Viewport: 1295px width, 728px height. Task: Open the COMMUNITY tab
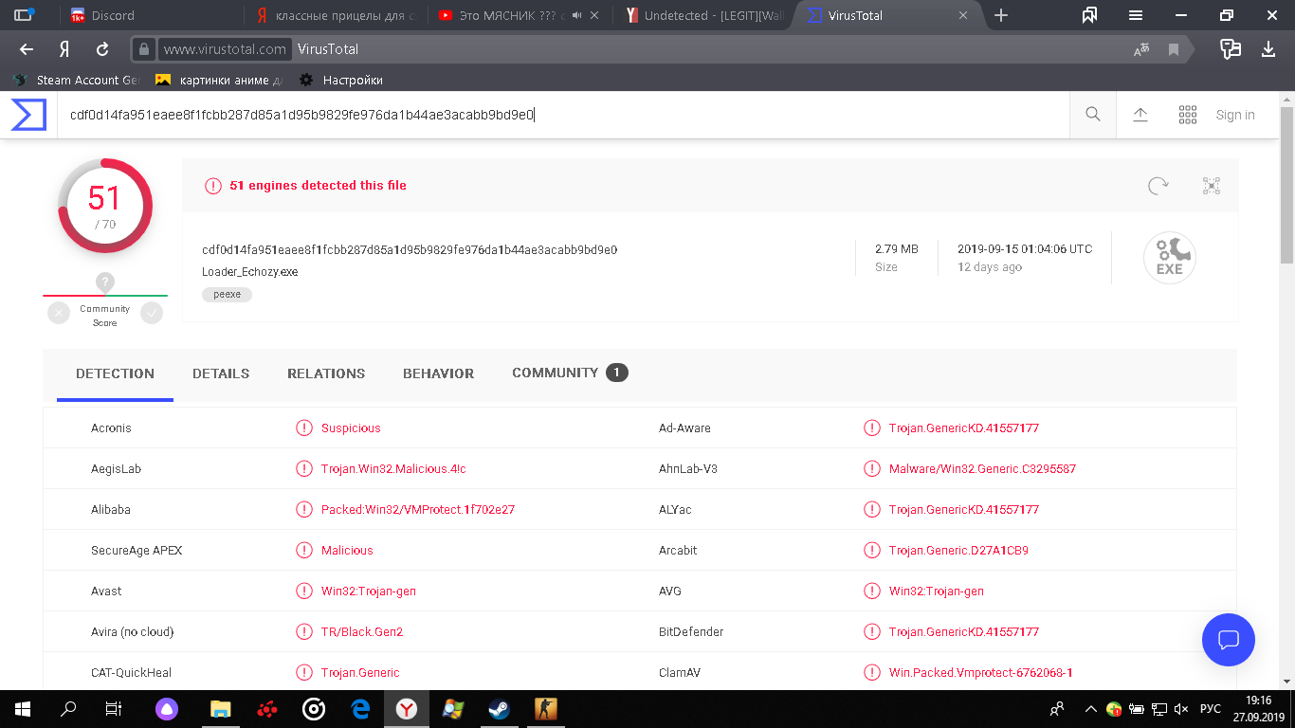point(570,373)
